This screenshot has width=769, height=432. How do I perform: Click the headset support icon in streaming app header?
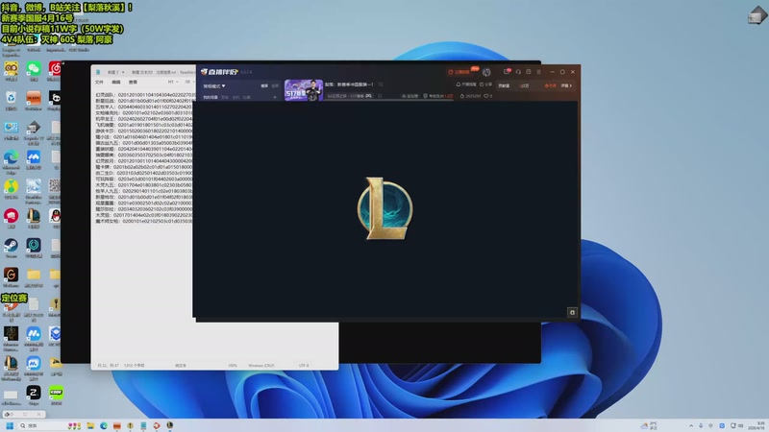[518, 71]
